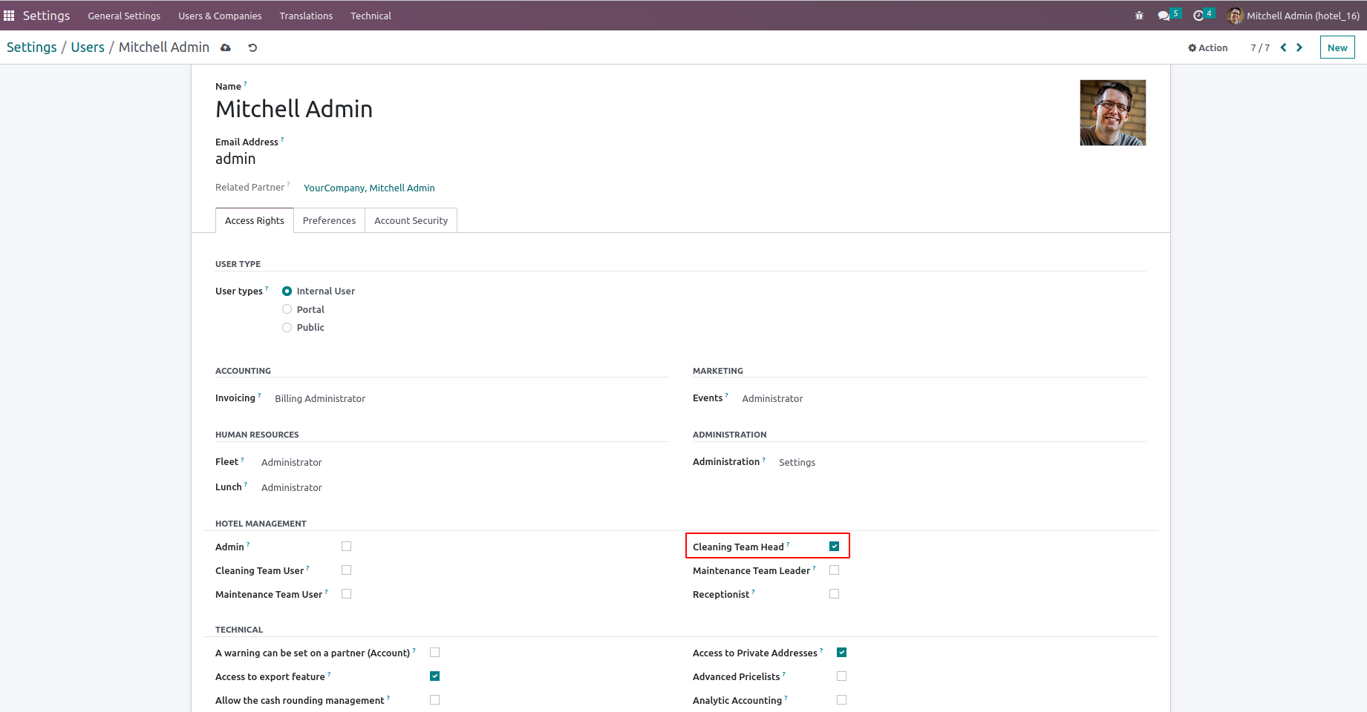Check the Receptionist checkbox
The image size is (1367, 712).
[834, 594]
